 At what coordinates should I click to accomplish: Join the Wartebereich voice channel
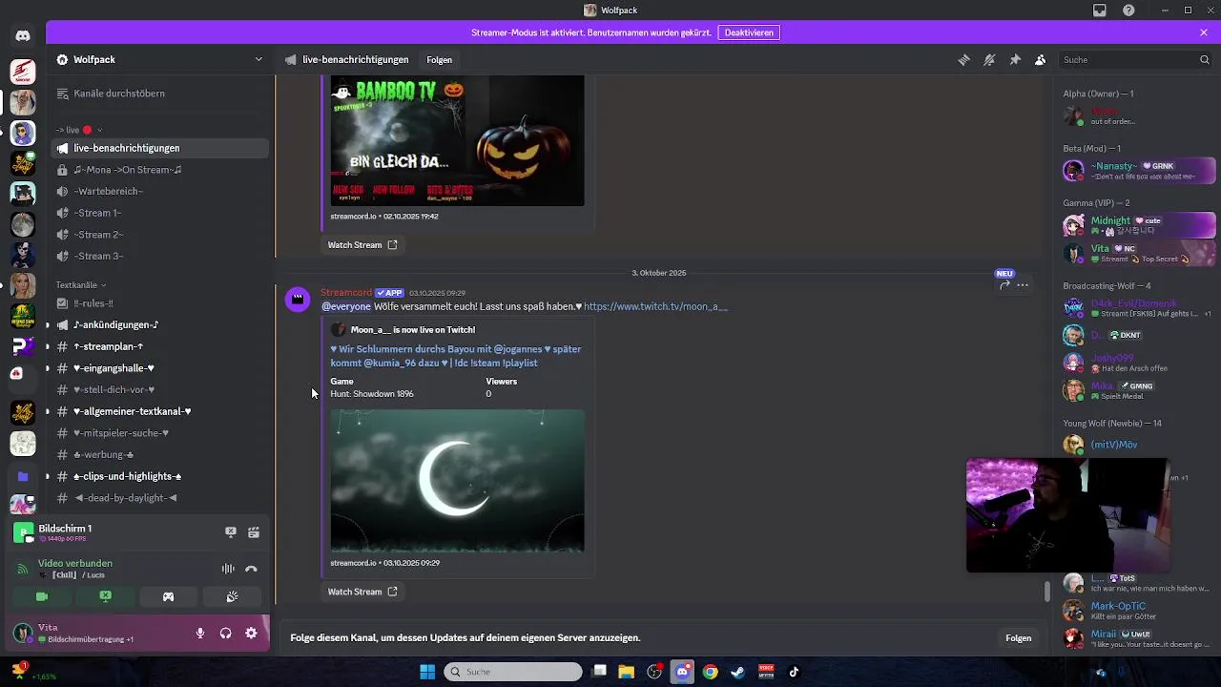tap(159, 191)
